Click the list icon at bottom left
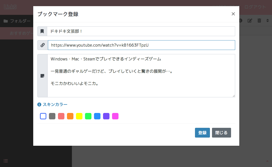 [5, 161]
